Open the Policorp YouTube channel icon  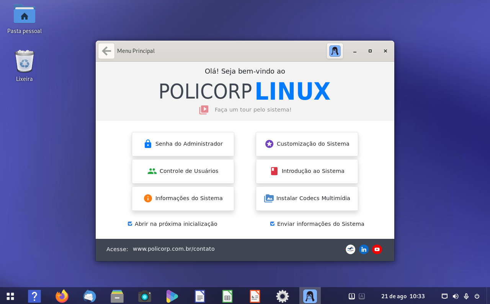click(377, 249)
